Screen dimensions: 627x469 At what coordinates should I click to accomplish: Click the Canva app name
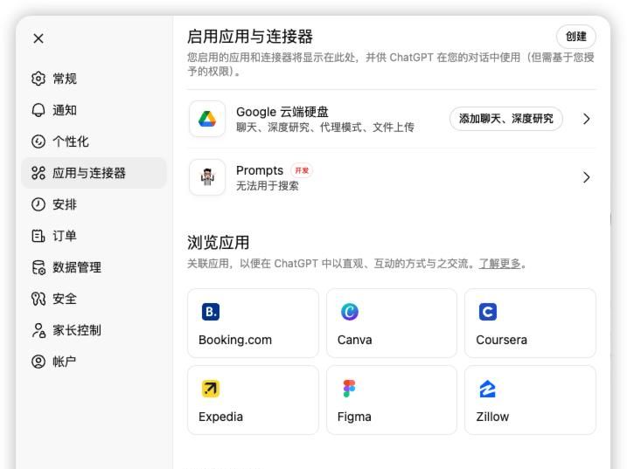pyautogui.click(x=355, y=340)
